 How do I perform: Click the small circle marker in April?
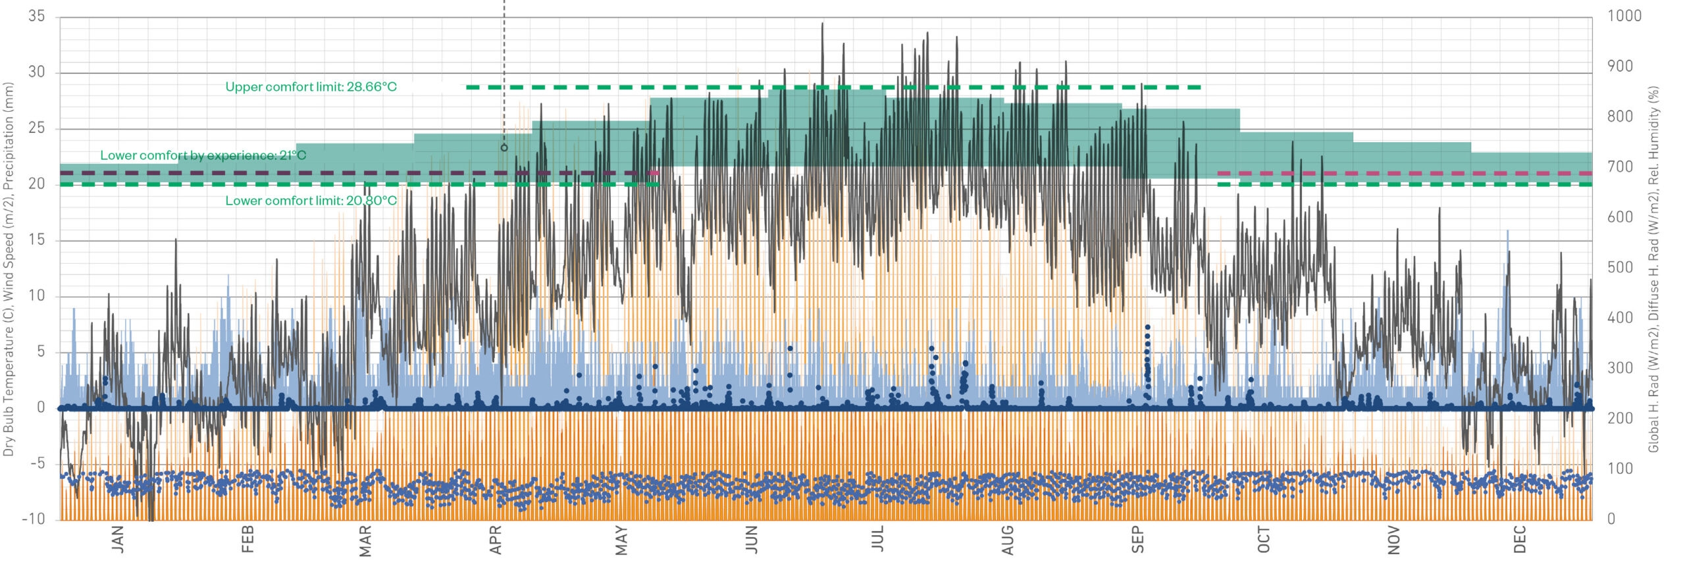[x=504, y=147]
